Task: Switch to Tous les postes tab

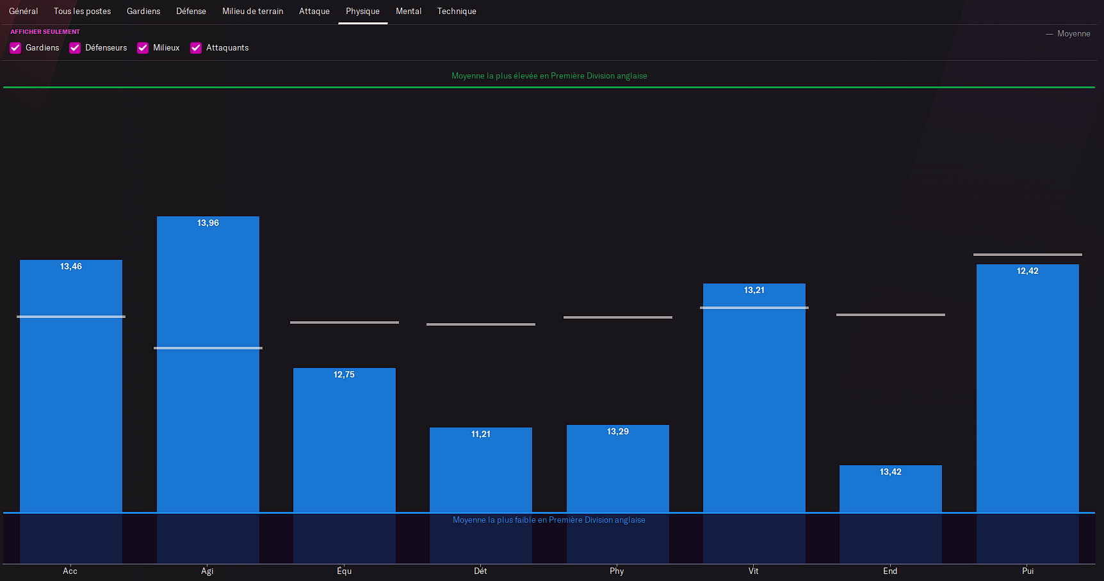Action: coord(83,12)
